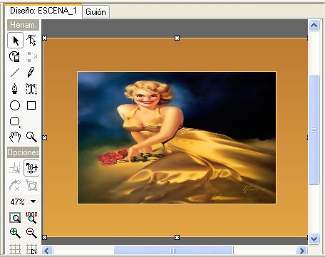Choose the Zoom magnifier tool
325x257 pixels.
pos(31,137)
